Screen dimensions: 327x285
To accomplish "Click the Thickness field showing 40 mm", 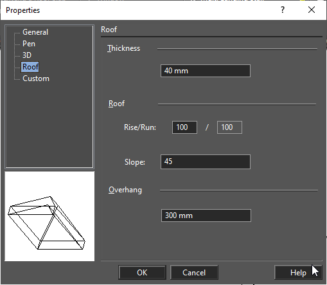I will point(206,71).
